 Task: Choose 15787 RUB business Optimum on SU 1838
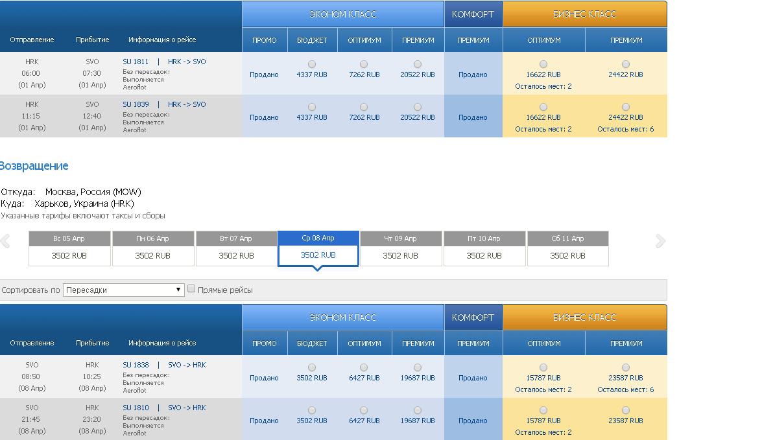(543, 367)
